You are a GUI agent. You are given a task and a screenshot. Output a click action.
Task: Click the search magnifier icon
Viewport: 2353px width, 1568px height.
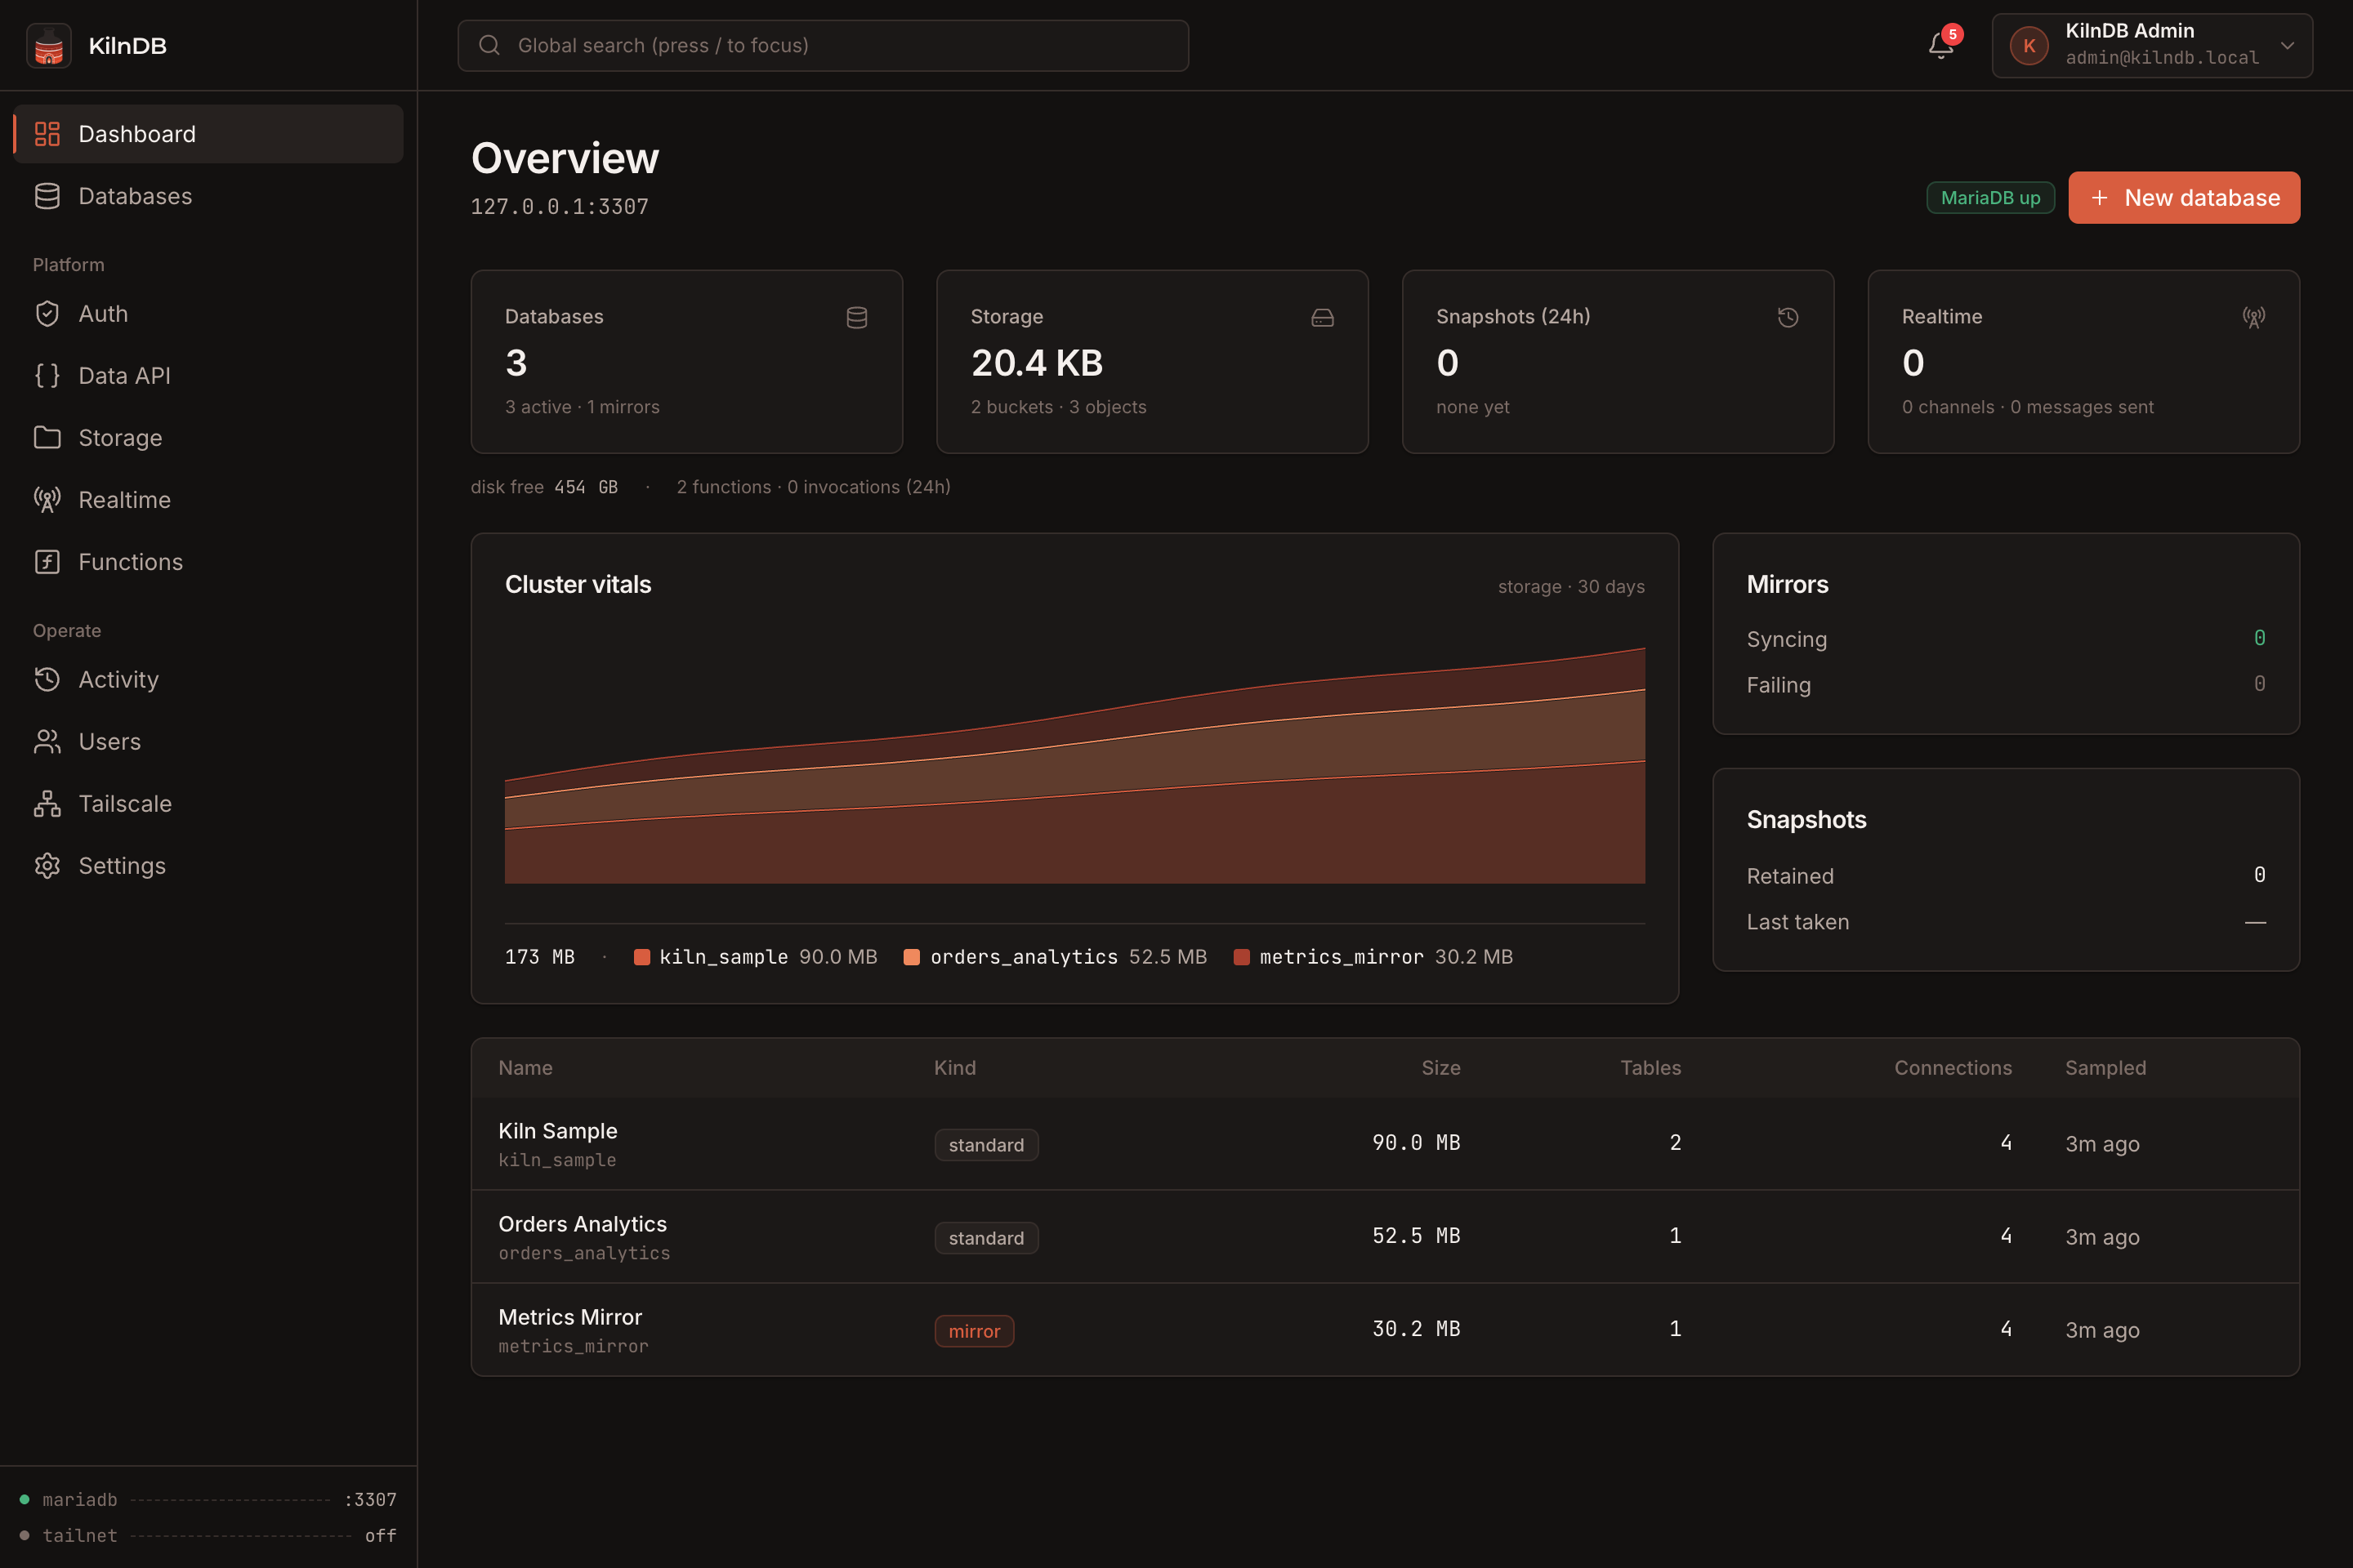[x=489, y=45]
